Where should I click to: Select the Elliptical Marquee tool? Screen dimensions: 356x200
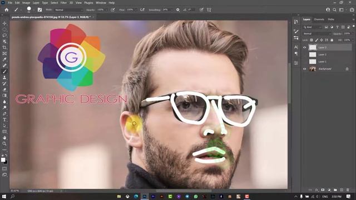tap(4, 29)
